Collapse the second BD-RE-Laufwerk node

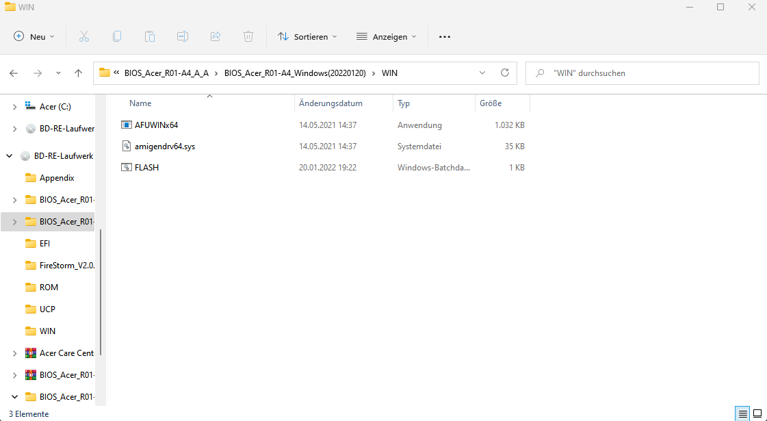coord(10,156)
